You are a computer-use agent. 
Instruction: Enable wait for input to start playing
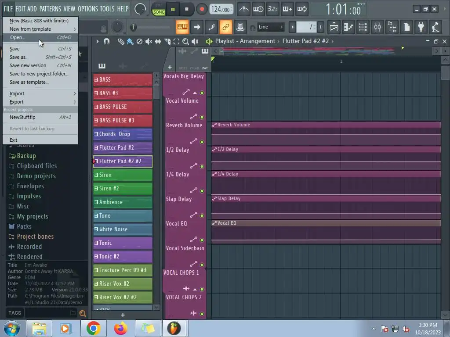tap(258, 9)
